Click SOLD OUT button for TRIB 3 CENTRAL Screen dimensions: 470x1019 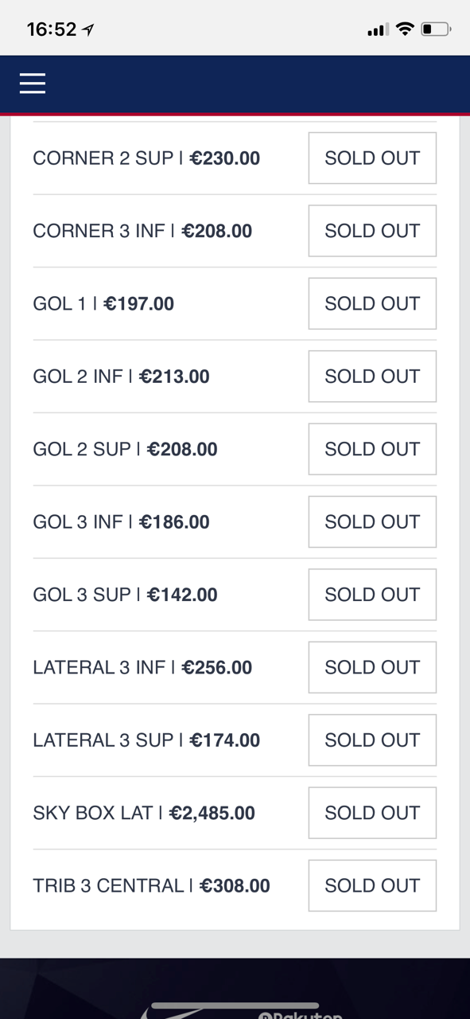point(372,886)
